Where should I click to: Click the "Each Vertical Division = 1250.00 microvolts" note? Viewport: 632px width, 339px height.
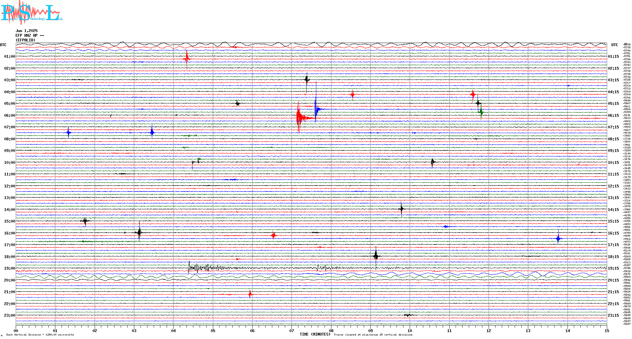pyautogui.click(x=40, y=335)
